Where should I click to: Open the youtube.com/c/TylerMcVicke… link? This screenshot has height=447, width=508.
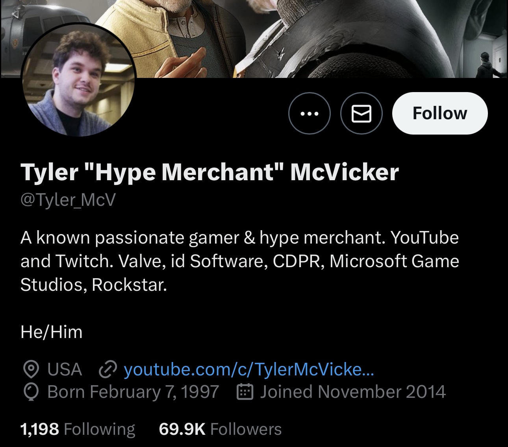pos(249,369)
